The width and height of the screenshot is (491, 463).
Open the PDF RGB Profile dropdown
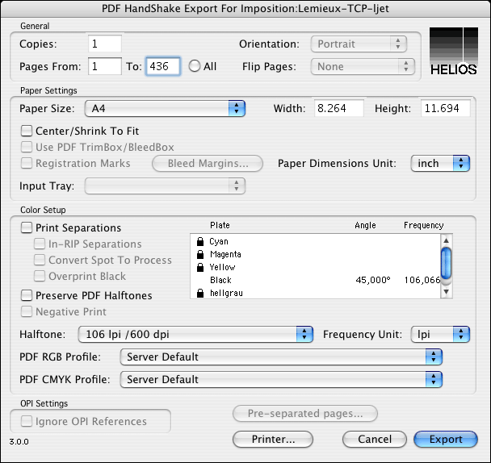(x=281, y=357)
